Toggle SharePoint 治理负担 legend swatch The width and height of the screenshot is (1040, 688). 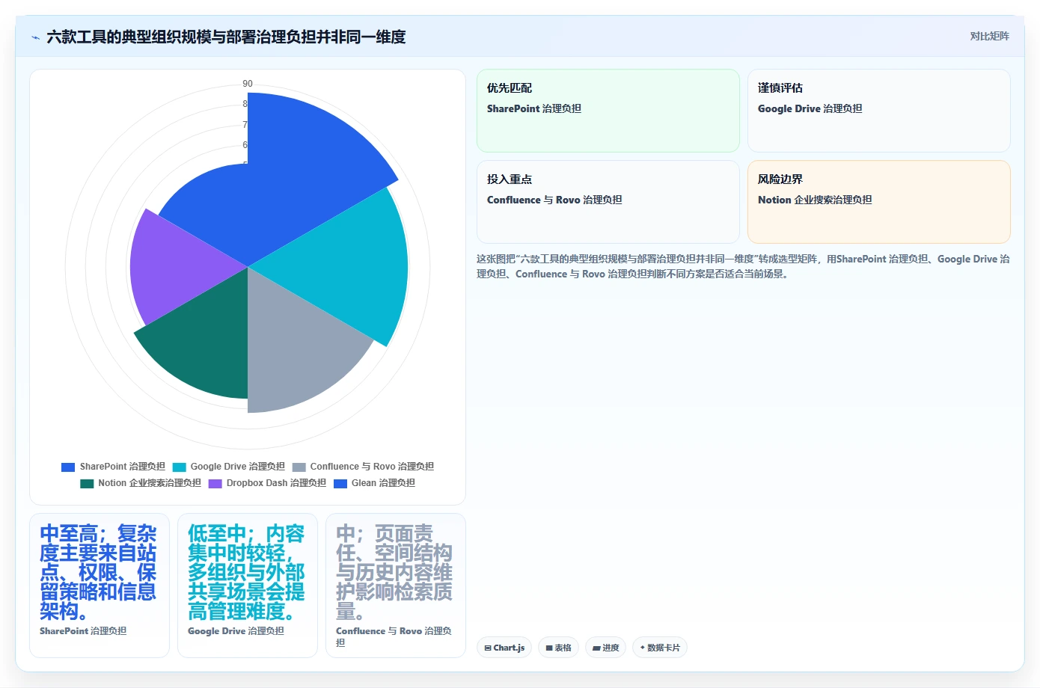pos(68,467)
